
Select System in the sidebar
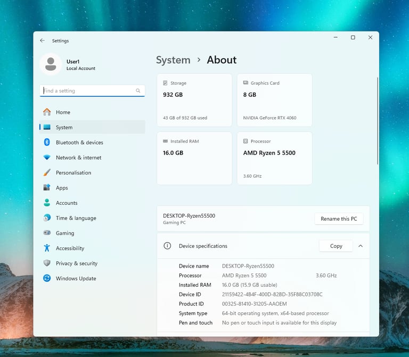click(x=92, y=127)
